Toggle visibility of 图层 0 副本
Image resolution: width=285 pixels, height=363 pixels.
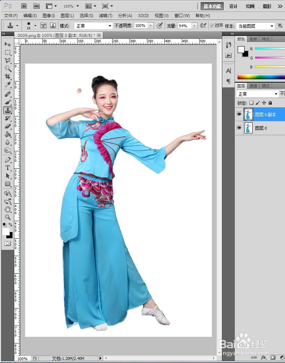239,114
